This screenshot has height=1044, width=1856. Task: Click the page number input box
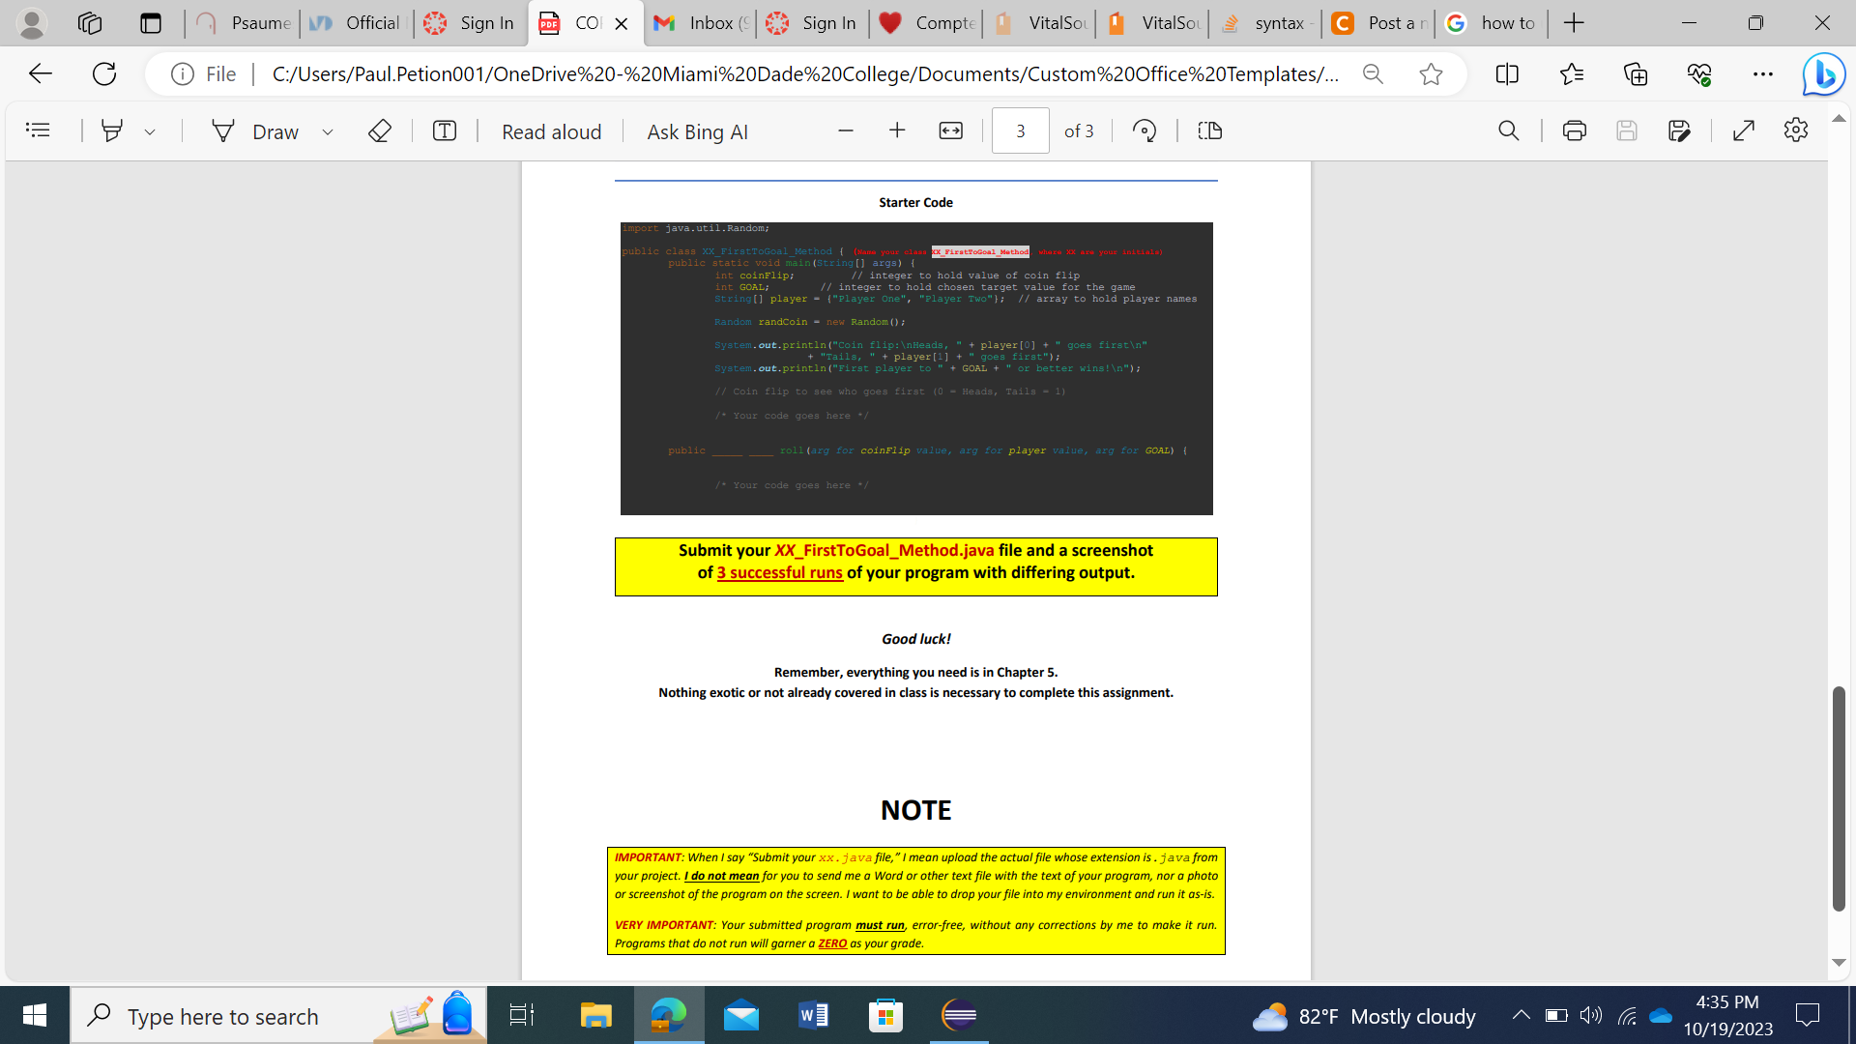click(1020, 130)
